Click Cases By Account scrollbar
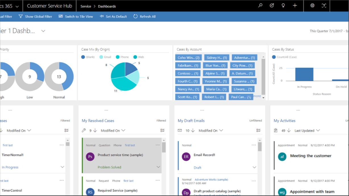The height and width of the screenshot is (196, 349). 263,76
